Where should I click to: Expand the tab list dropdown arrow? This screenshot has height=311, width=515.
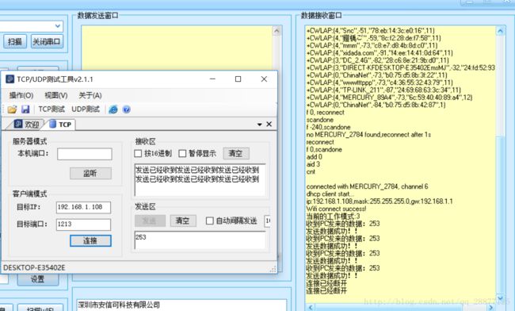[259, 125]
